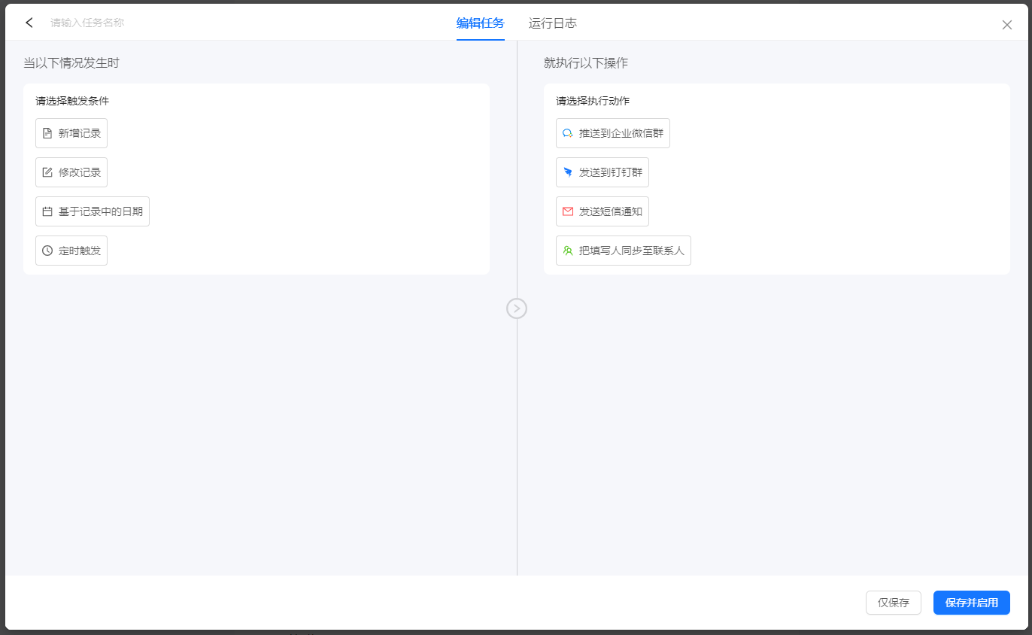Choose the 把填写人同步至联系人 action

[x=624, y=251]
